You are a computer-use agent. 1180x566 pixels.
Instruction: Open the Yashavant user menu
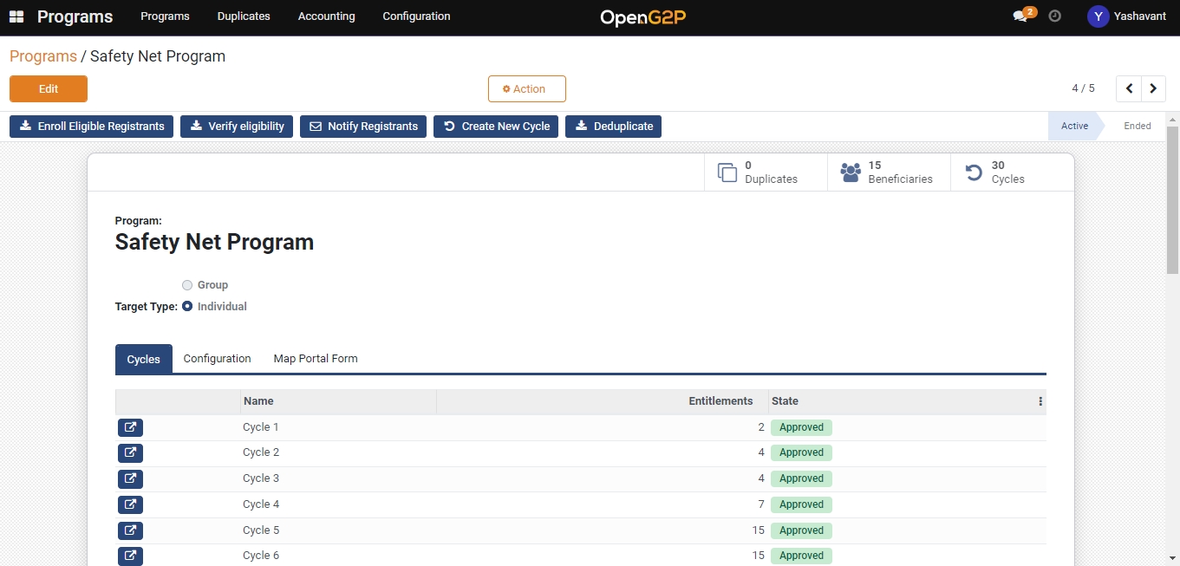pyautogui.click(x=1126, y=16)
